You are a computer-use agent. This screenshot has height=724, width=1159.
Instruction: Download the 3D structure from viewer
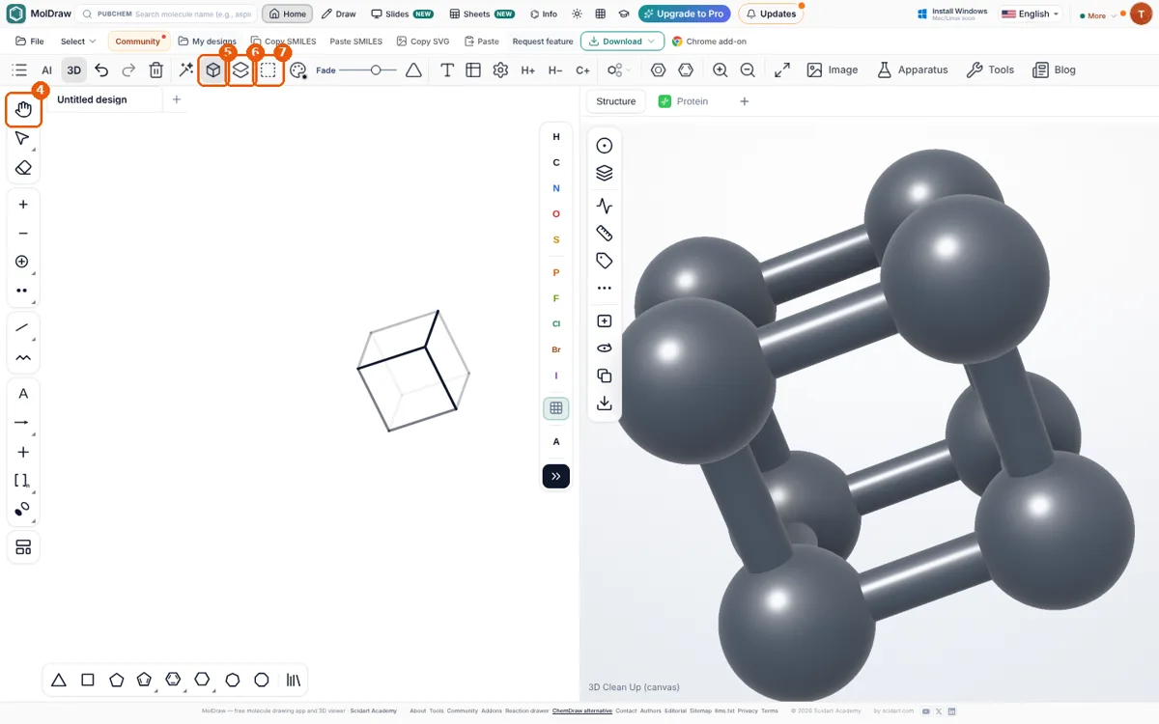click(x=605, y=404)
